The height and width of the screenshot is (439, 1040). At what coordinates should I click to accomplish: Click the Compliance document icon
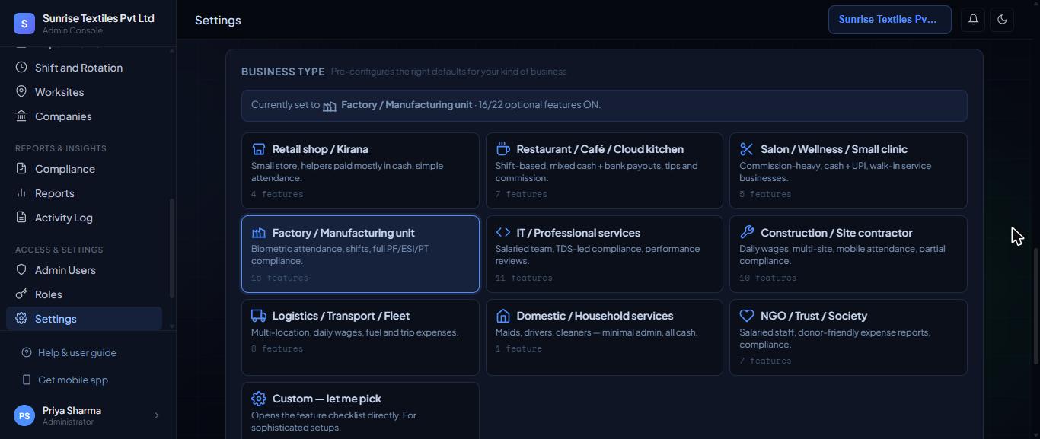click(x=21, y=169)
